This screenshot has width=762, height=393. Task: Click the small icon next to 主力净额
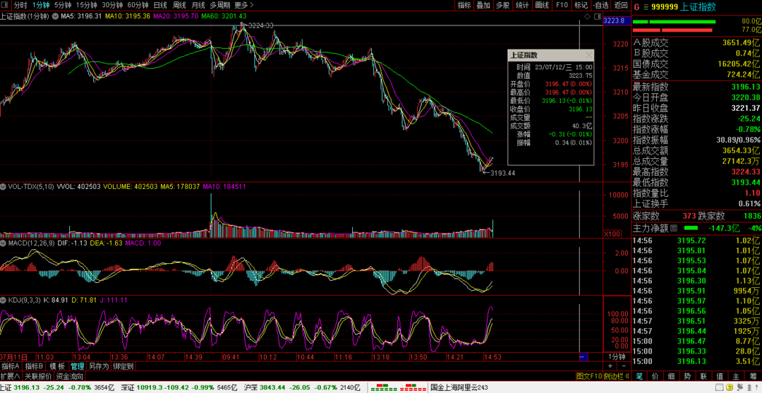click(x=673, y=227)
